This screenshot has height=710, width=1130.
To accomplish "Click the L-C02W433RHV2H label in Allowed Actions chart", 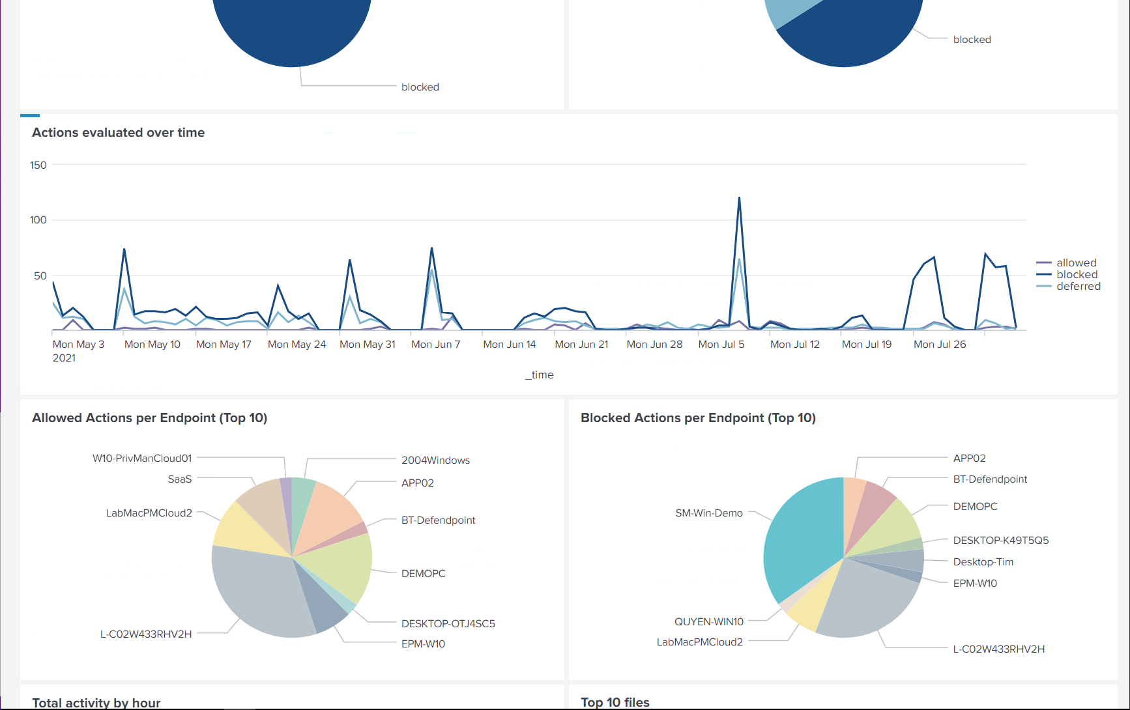I will tap(146, 632).
